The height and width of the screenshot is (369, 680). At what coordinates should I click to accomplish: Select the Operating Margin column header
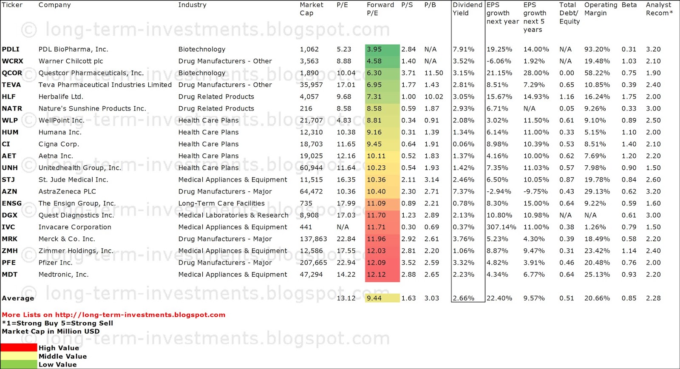[x=601, y=9]
